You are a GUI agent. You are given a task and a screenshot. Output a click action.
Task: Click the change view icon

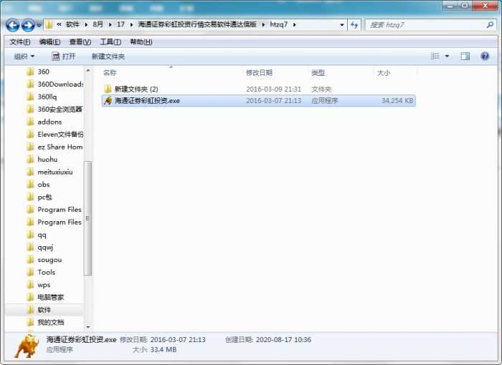click(435, 57)
